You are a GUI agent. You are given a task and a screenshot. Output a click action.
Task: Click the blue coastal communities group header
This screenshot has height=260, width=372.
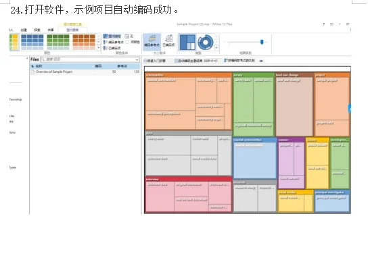pyautogui.click(x=255, y=140)
